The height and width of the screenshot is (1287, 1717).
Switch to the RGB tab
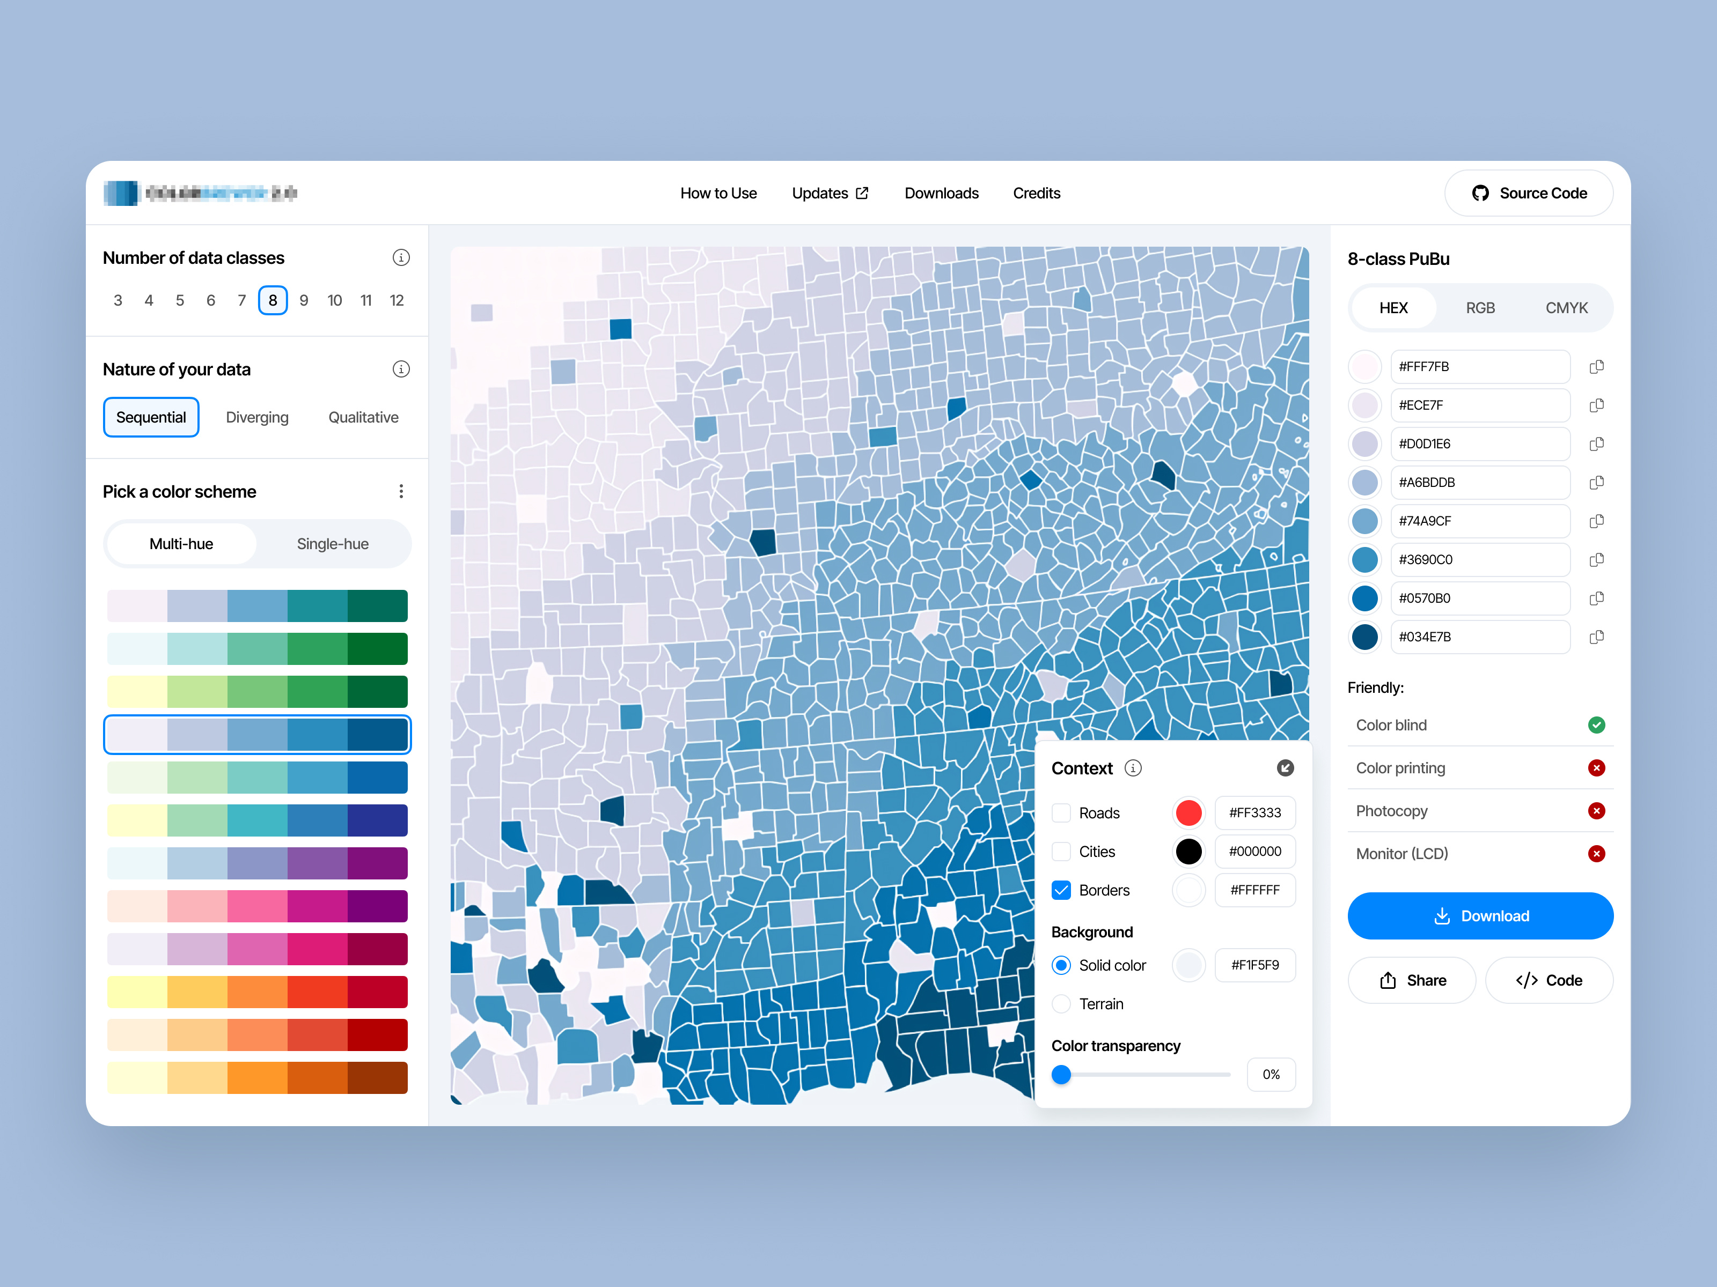coord(1481,307)
